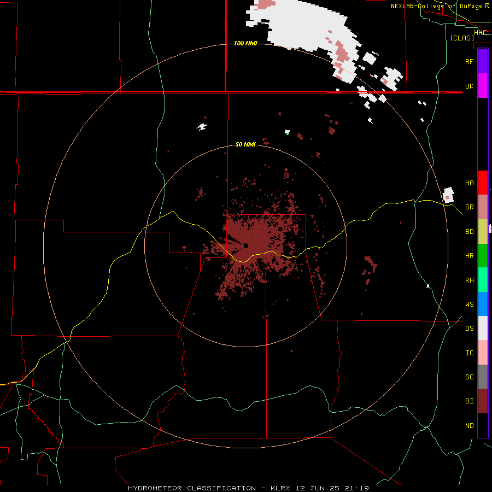Click the GR legend label
Viewport: 492px width, 492px height.
coord(469,207)
